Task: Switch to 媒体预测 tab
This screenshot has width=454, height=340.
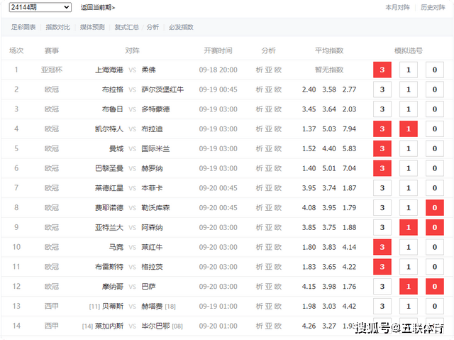Action: pos(92,27)
